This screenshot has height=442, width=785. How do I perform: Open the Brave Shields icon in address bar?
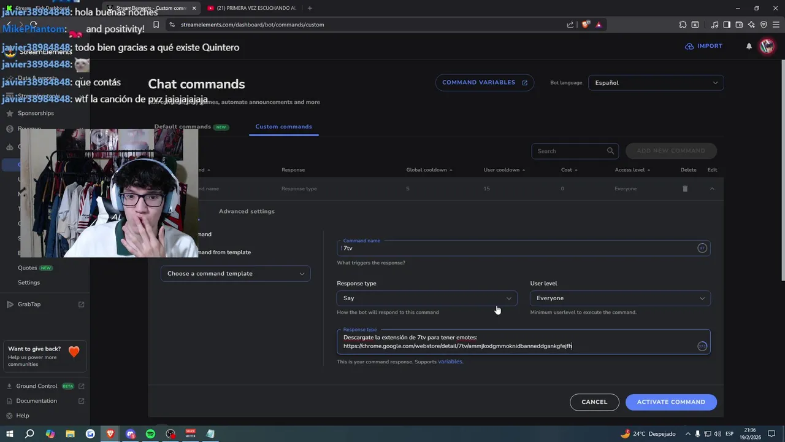(586, 25)
